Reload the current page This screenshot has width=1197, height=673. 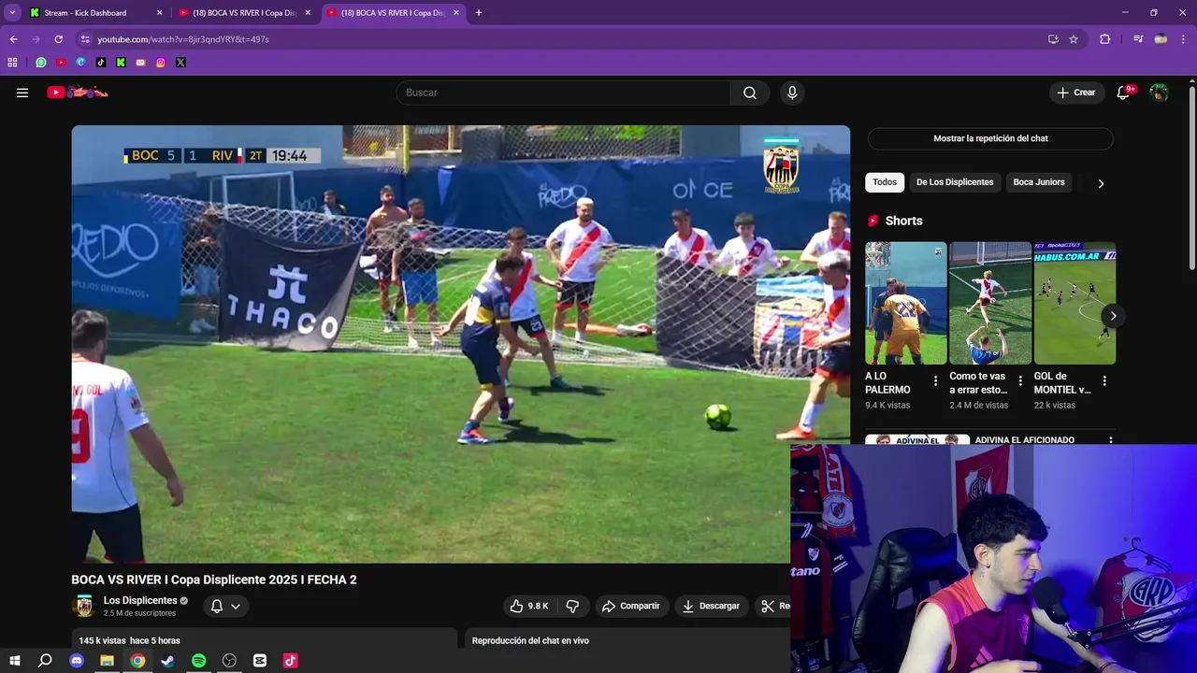click(x=58, y=39)
